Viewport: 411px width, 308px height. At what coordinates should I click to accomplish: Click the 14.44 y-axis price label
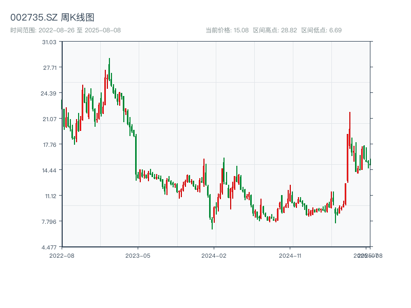(49, 170)
